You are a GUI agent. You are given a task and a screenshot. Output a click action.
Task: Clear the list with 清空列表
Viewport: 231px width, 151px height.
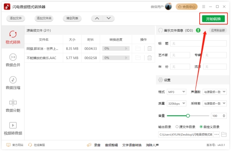[72, 18]
